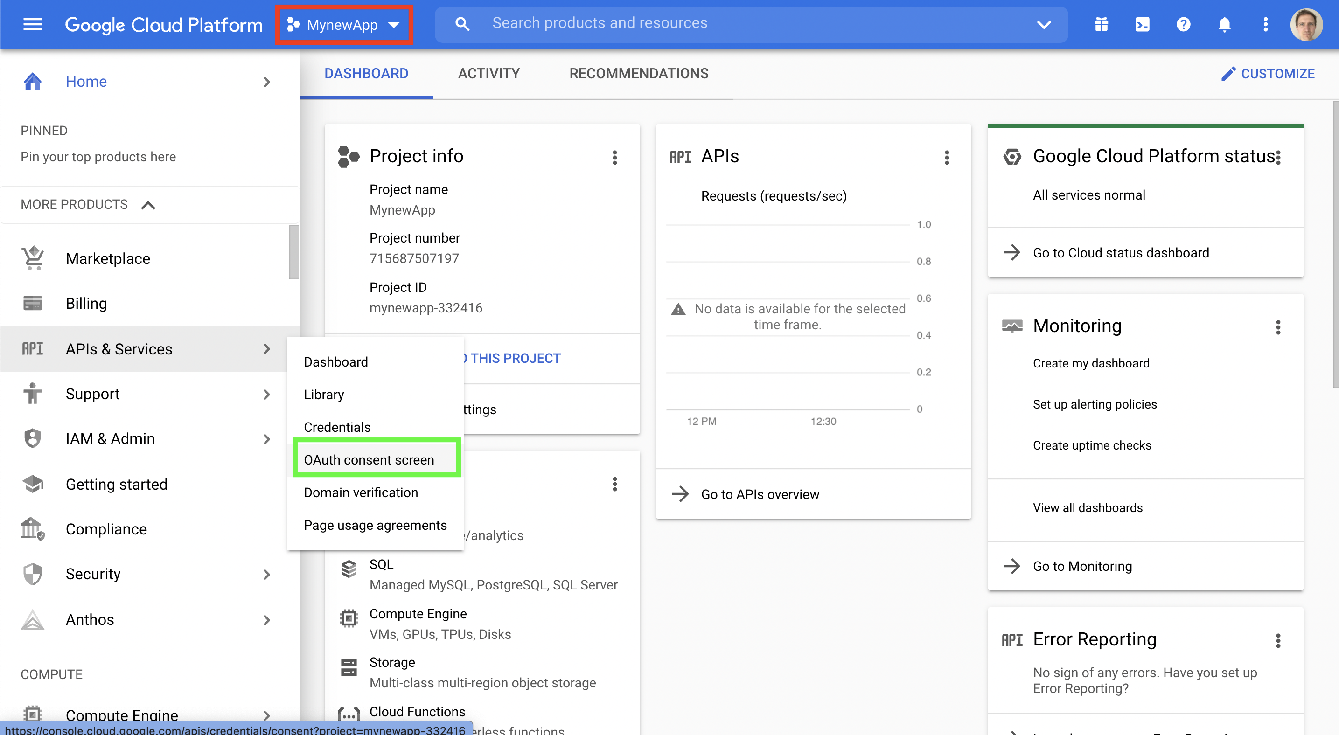Click Create my dashboard link
Image resolution: width=1339 pixels, height=735 pixels.
click(1091, 363)
